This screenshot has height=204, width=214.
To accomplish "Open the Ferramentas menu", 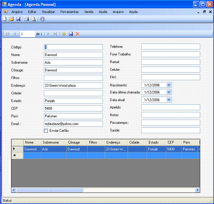I will point(69,12).
